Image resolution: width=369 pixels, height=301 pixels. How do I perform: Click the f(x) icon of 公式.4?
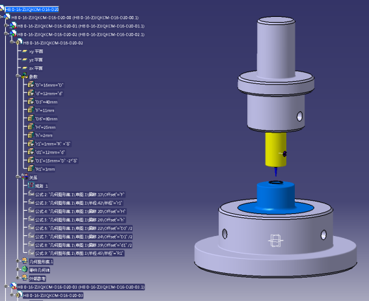point(31,211)
